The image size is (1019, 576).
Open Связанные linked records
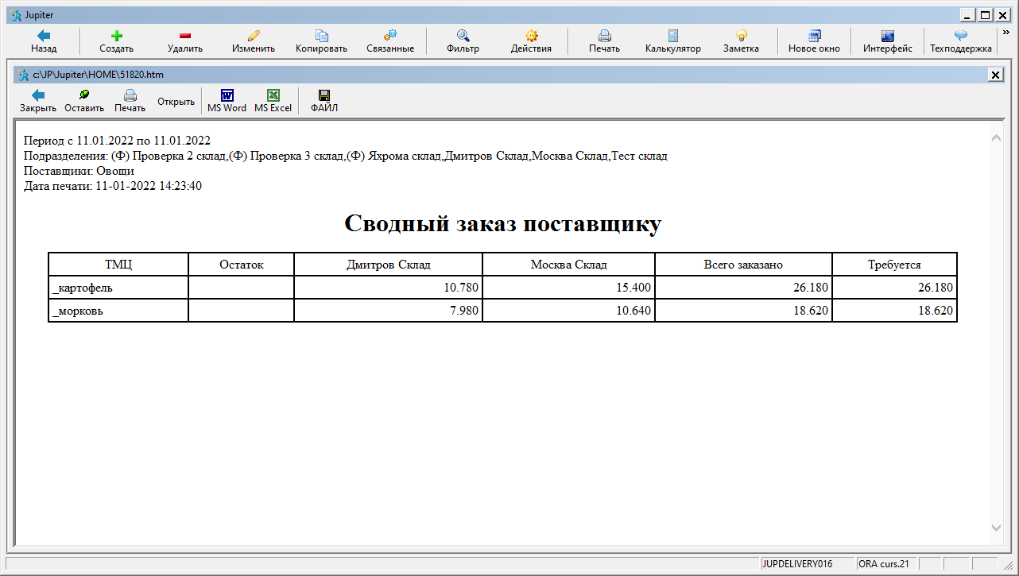tap(390, 41)
